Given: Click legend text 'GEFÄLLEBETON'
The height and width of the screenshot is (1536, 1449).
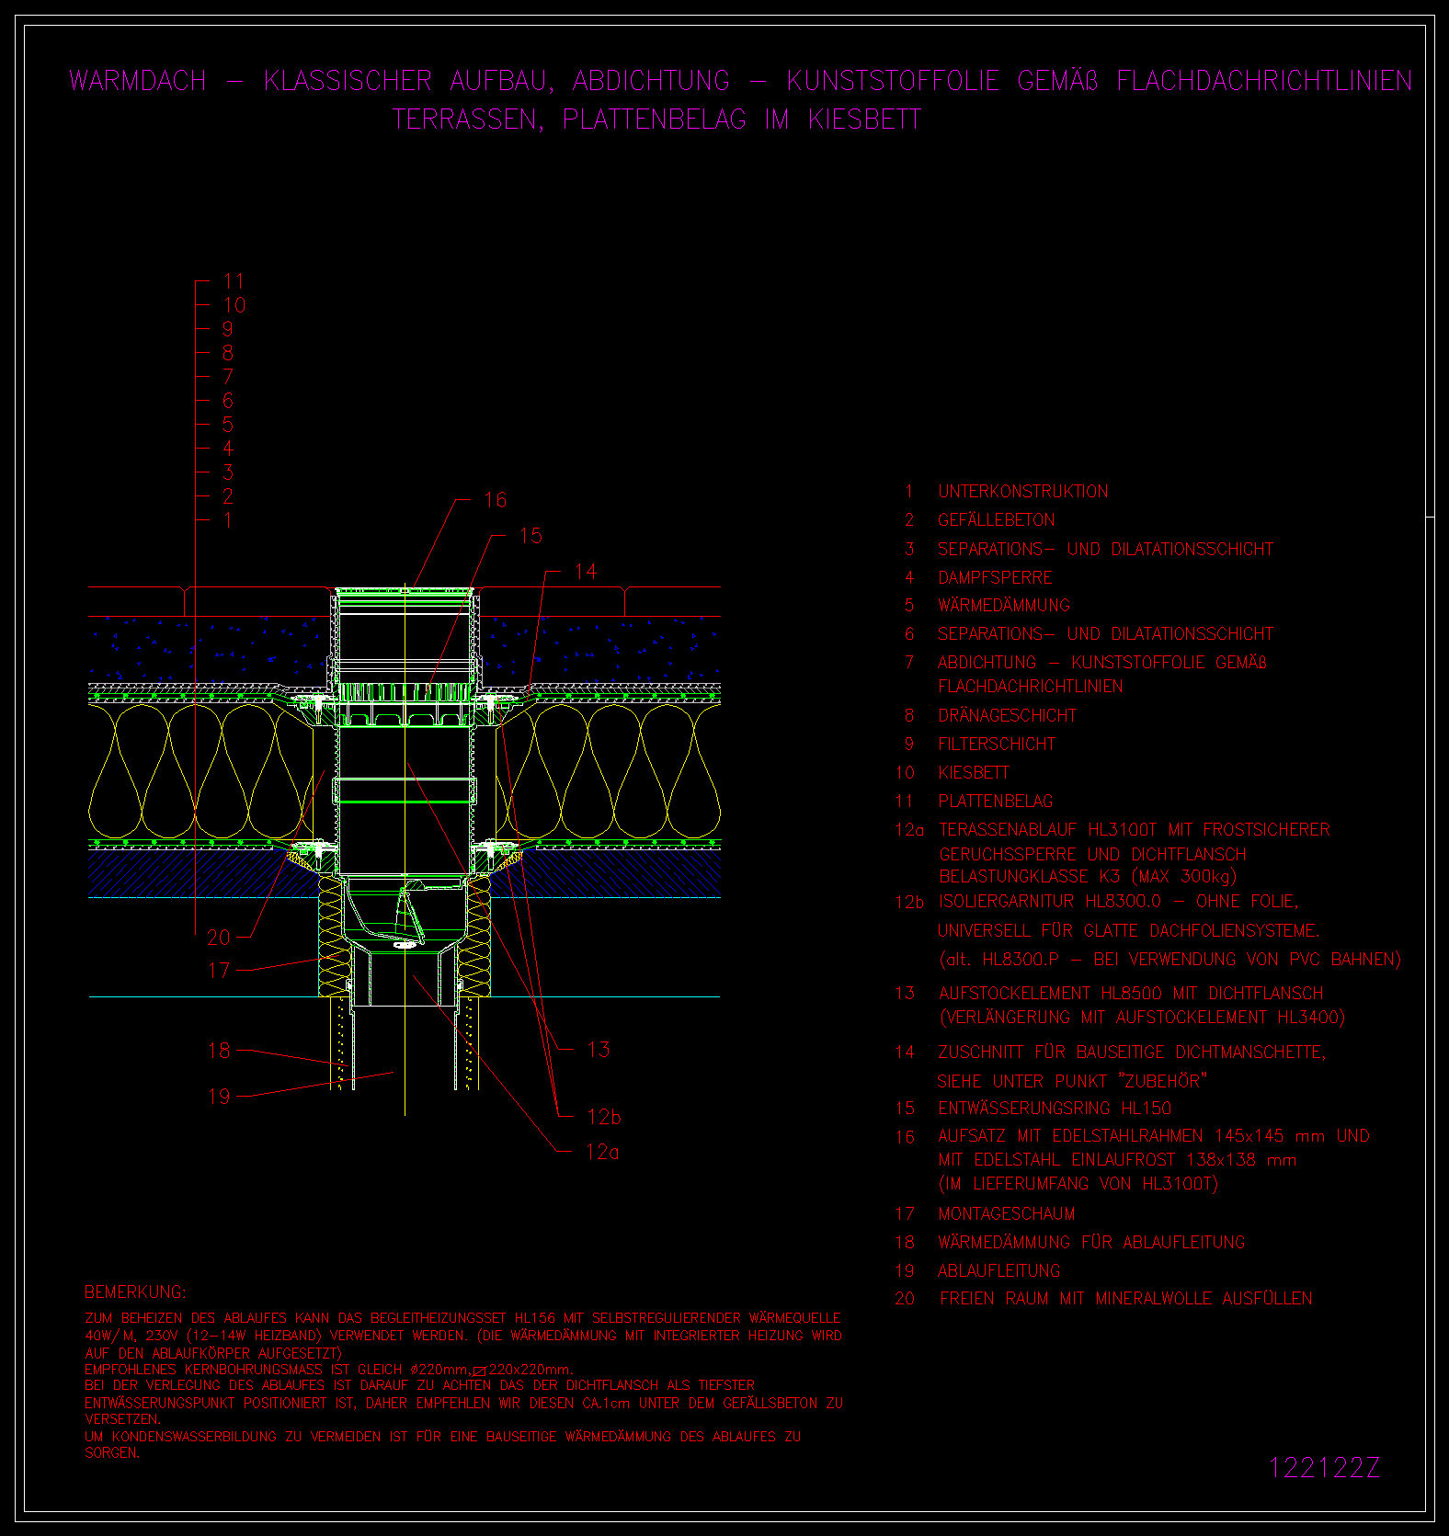Looking at the screenshot, I should point(996,520).
